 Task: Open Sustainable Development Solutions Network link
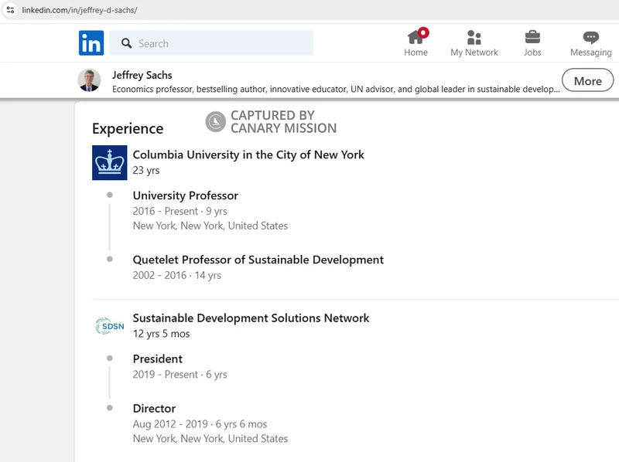coord(251,318)
